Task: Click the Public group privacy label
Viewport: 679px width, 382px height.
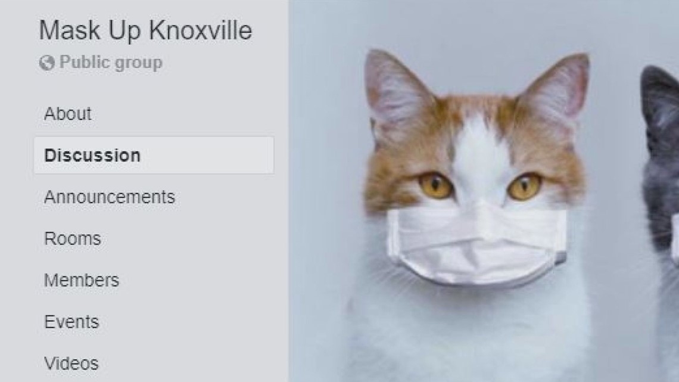Action: coord(111,63)
